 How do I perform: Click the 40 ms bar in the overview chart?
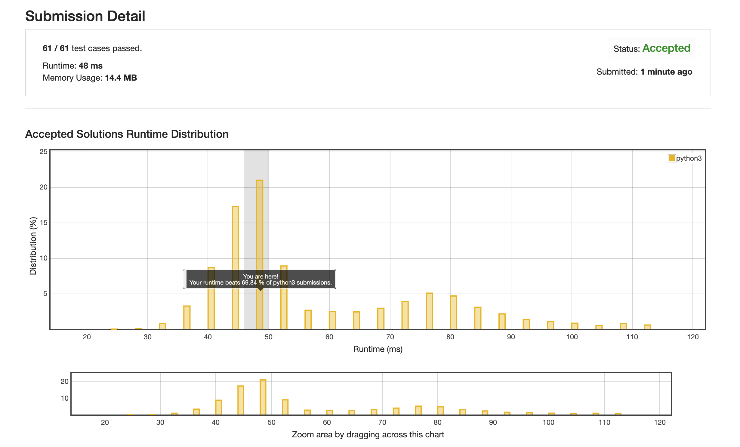coord(218,407)
